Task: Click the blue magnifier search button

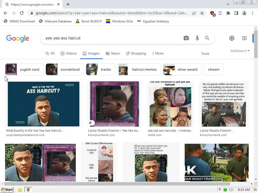Action: [x=207, y=38]
